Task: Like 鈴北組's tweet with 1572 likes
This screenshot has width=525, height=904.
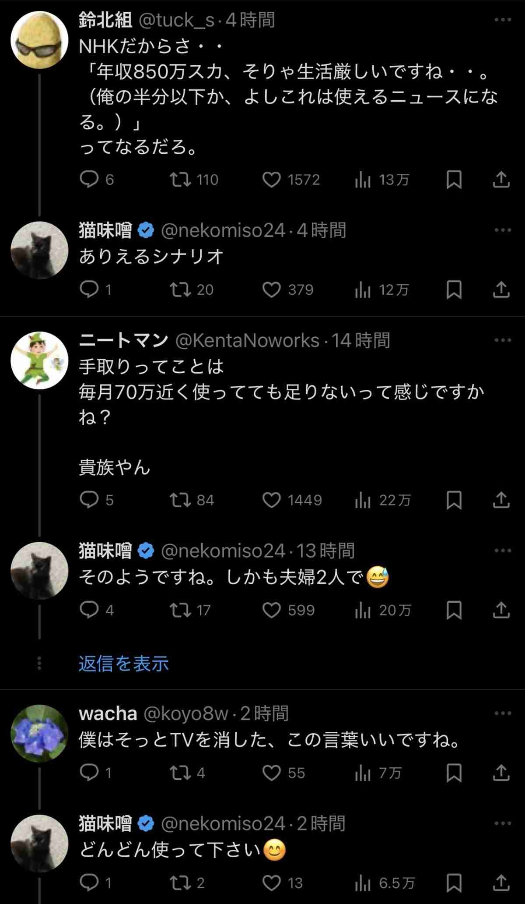Action: pos(272,180)
